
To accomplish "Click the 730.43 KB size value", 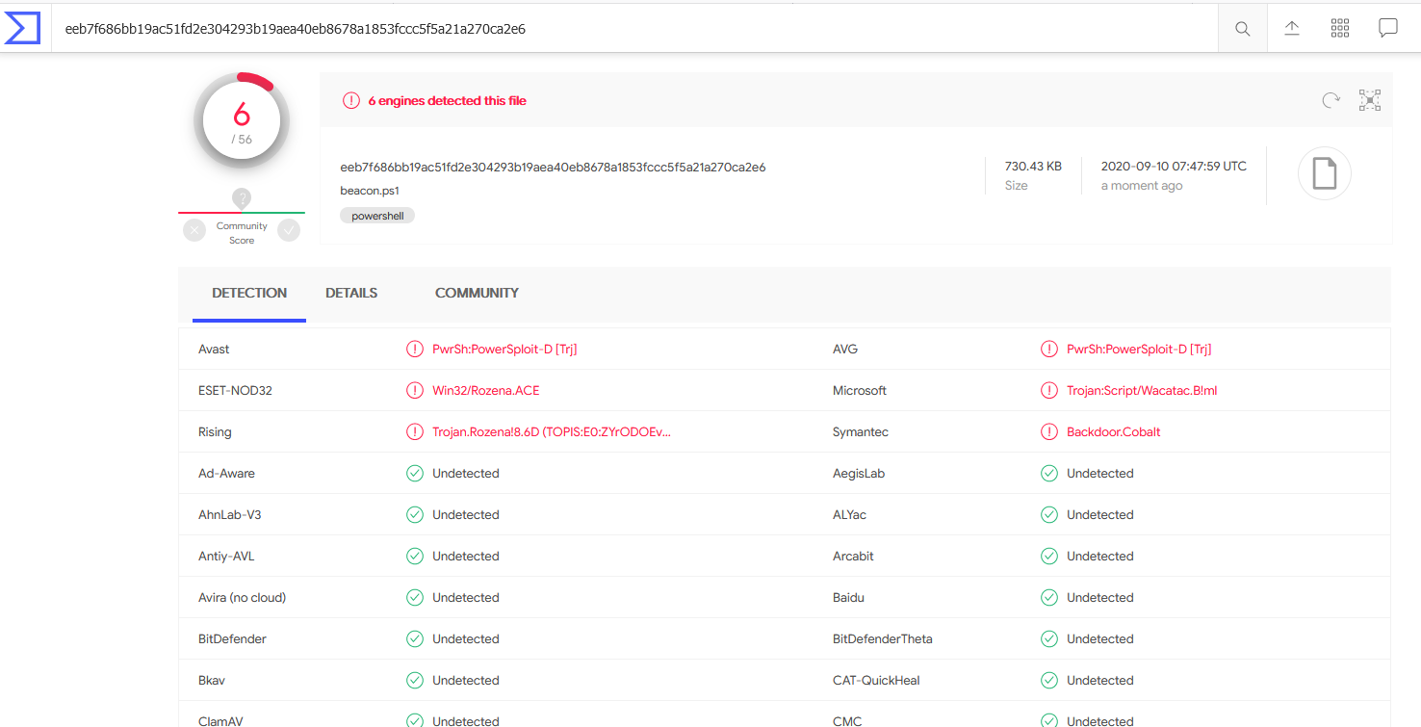I will click(x=1033, y=167).
